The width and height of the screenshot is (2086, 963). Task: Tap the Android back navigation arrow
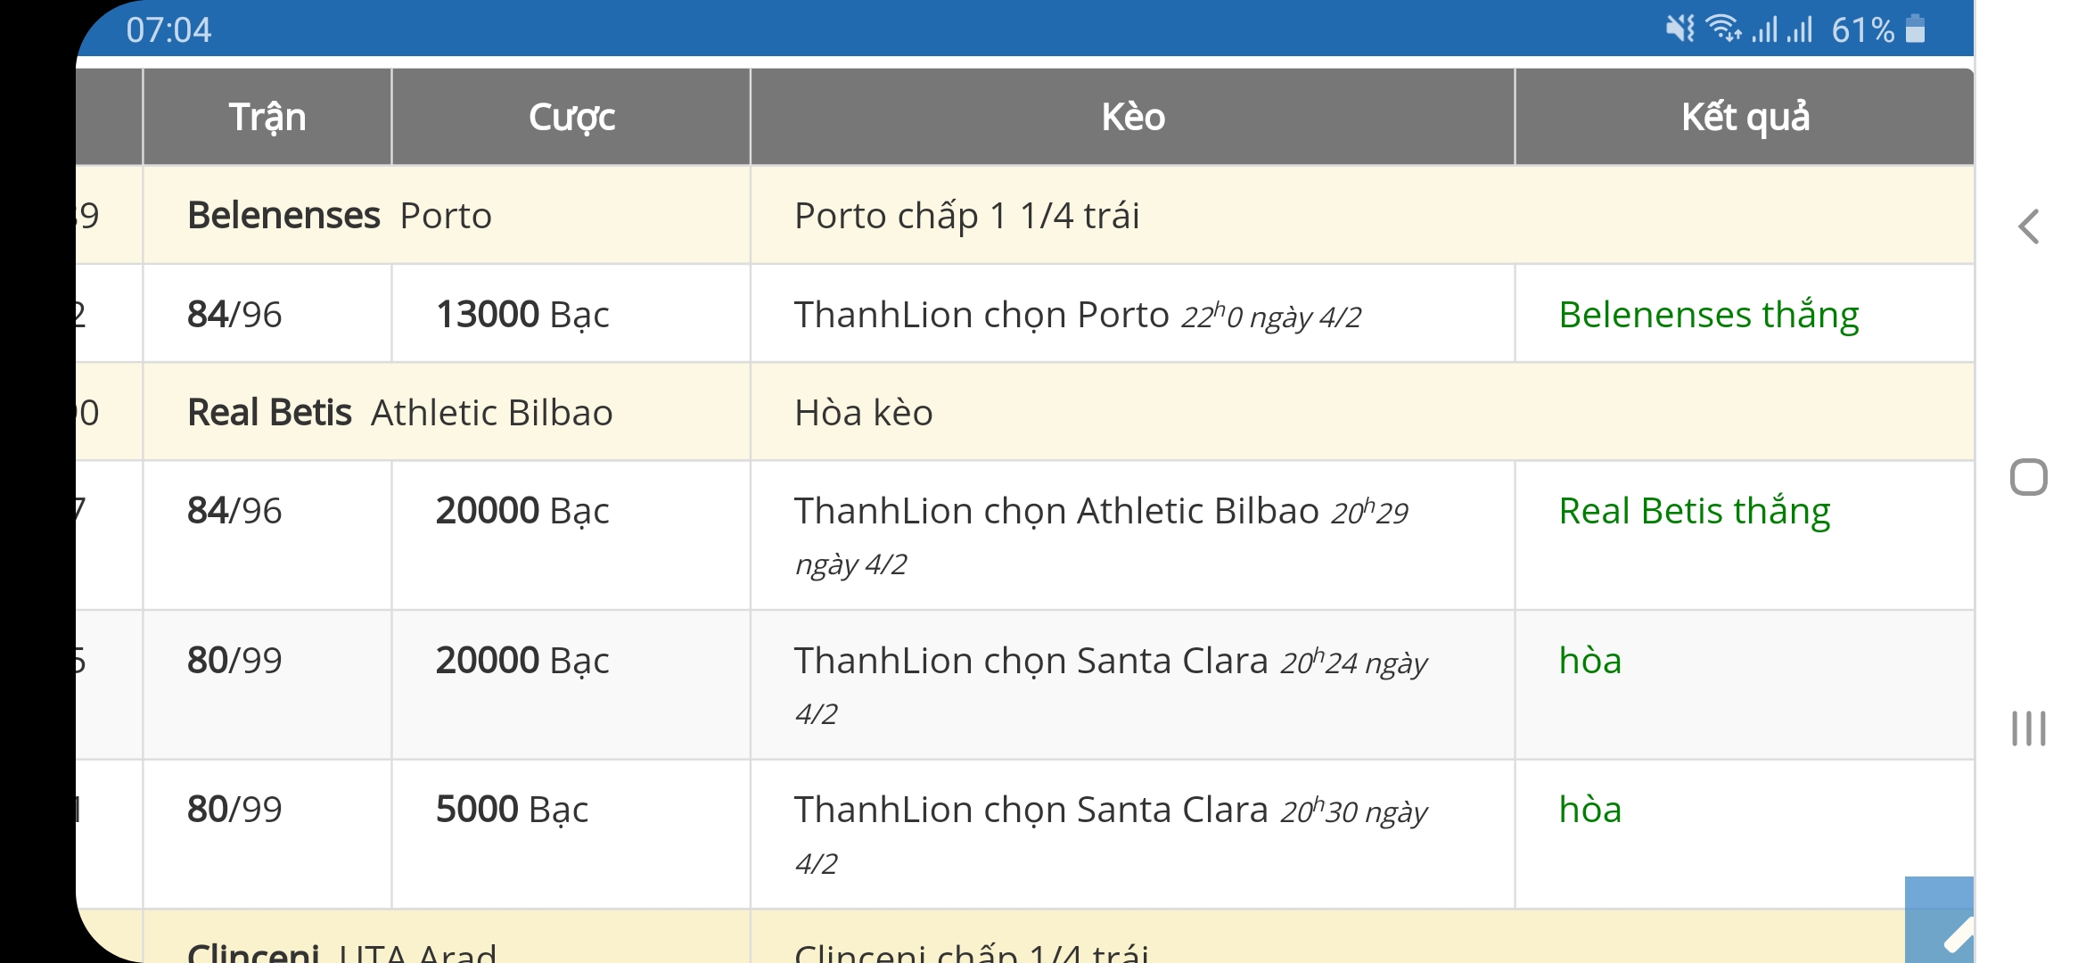tap(2028, 226)
